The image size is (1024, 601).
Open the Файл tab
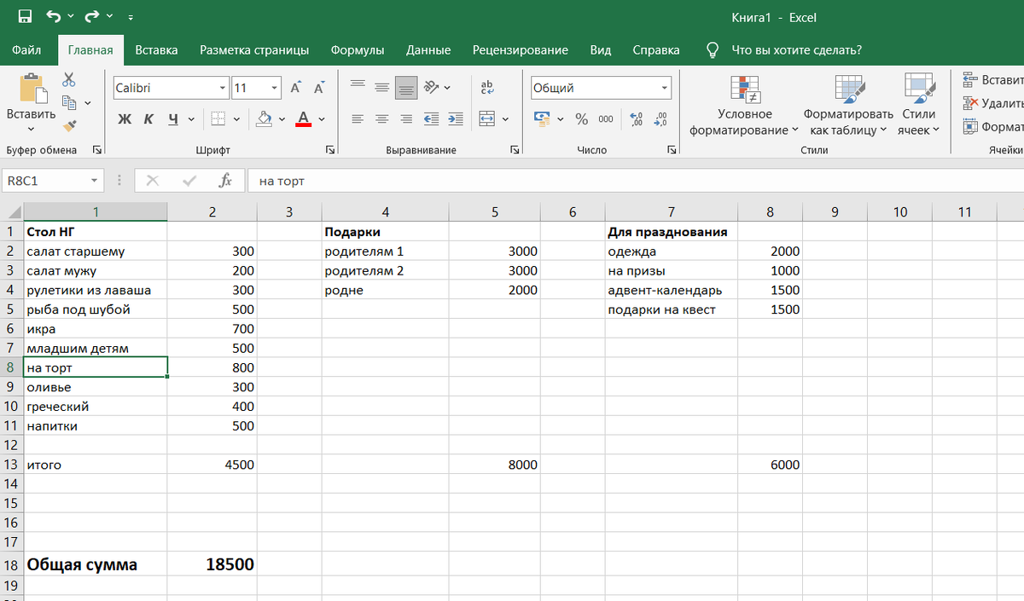pos(26,49)
